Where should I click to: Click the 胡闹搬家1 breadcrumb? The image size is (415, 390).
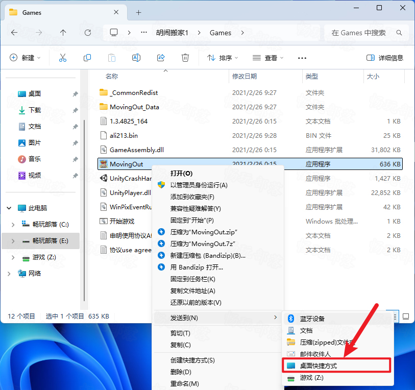[x=172, y=33]
